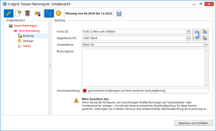Click the Umsatzsteuer label
Screen dimensions: 216x131
pyautogui.click(x=65, y=45)
